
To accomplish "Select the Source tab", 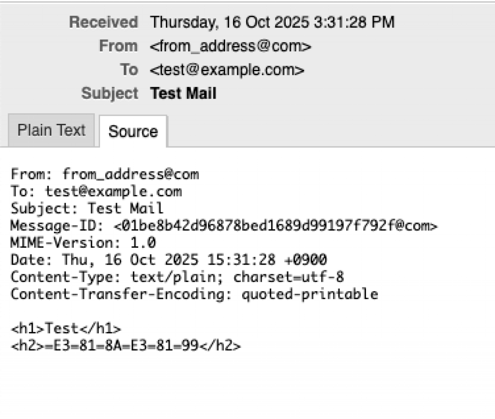I will click(133, 132).
